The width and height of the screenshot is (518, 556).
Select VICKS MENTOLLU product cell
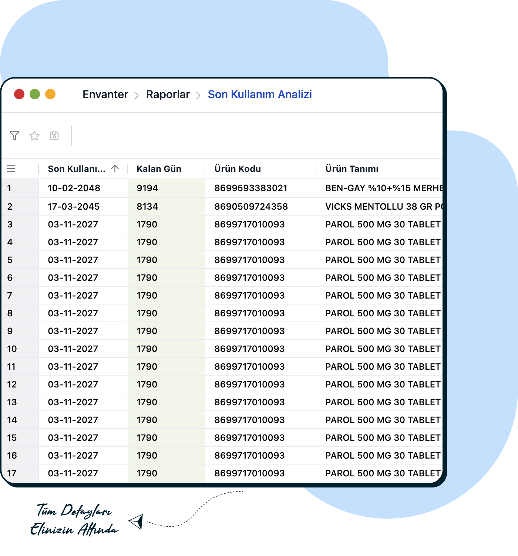(x=383, y=207)
